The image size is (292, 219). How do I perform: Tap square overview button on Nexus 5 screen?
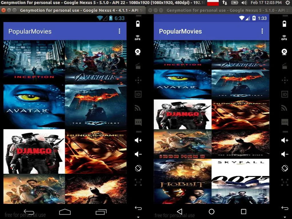(x=244, y=212)
